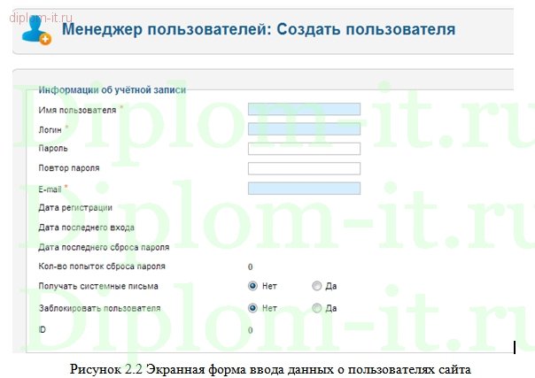Click the 'Кол-во попыток сброса пароля' label
Screen dimensions: 535x378
click(x=102, y=266)
